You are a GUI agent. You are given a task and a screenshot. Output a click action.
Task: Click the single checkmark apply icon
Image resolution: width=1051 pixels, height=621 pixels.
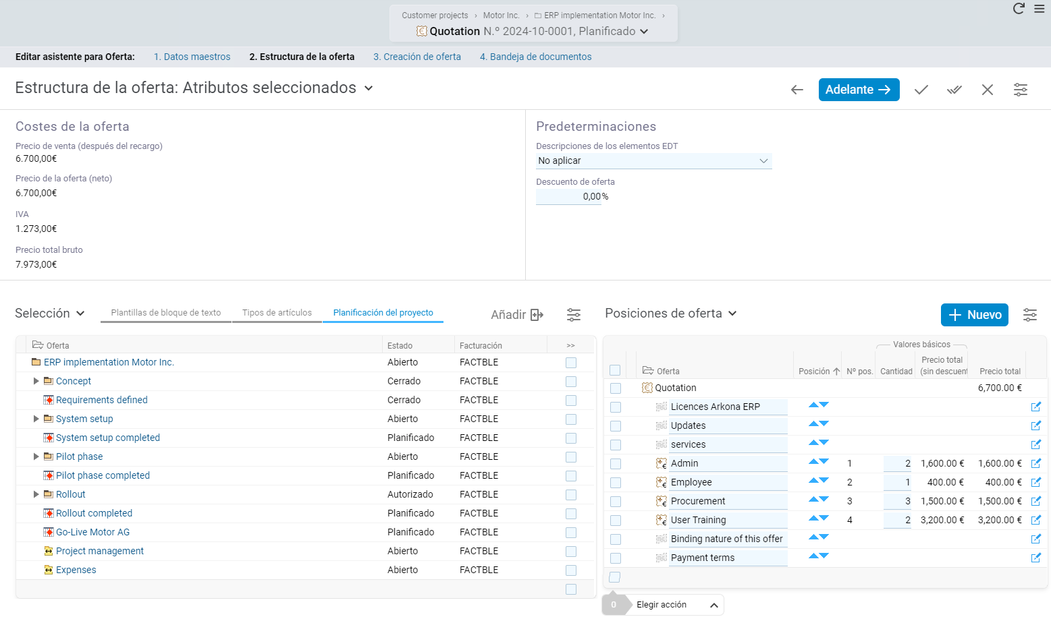coord(921,90)
